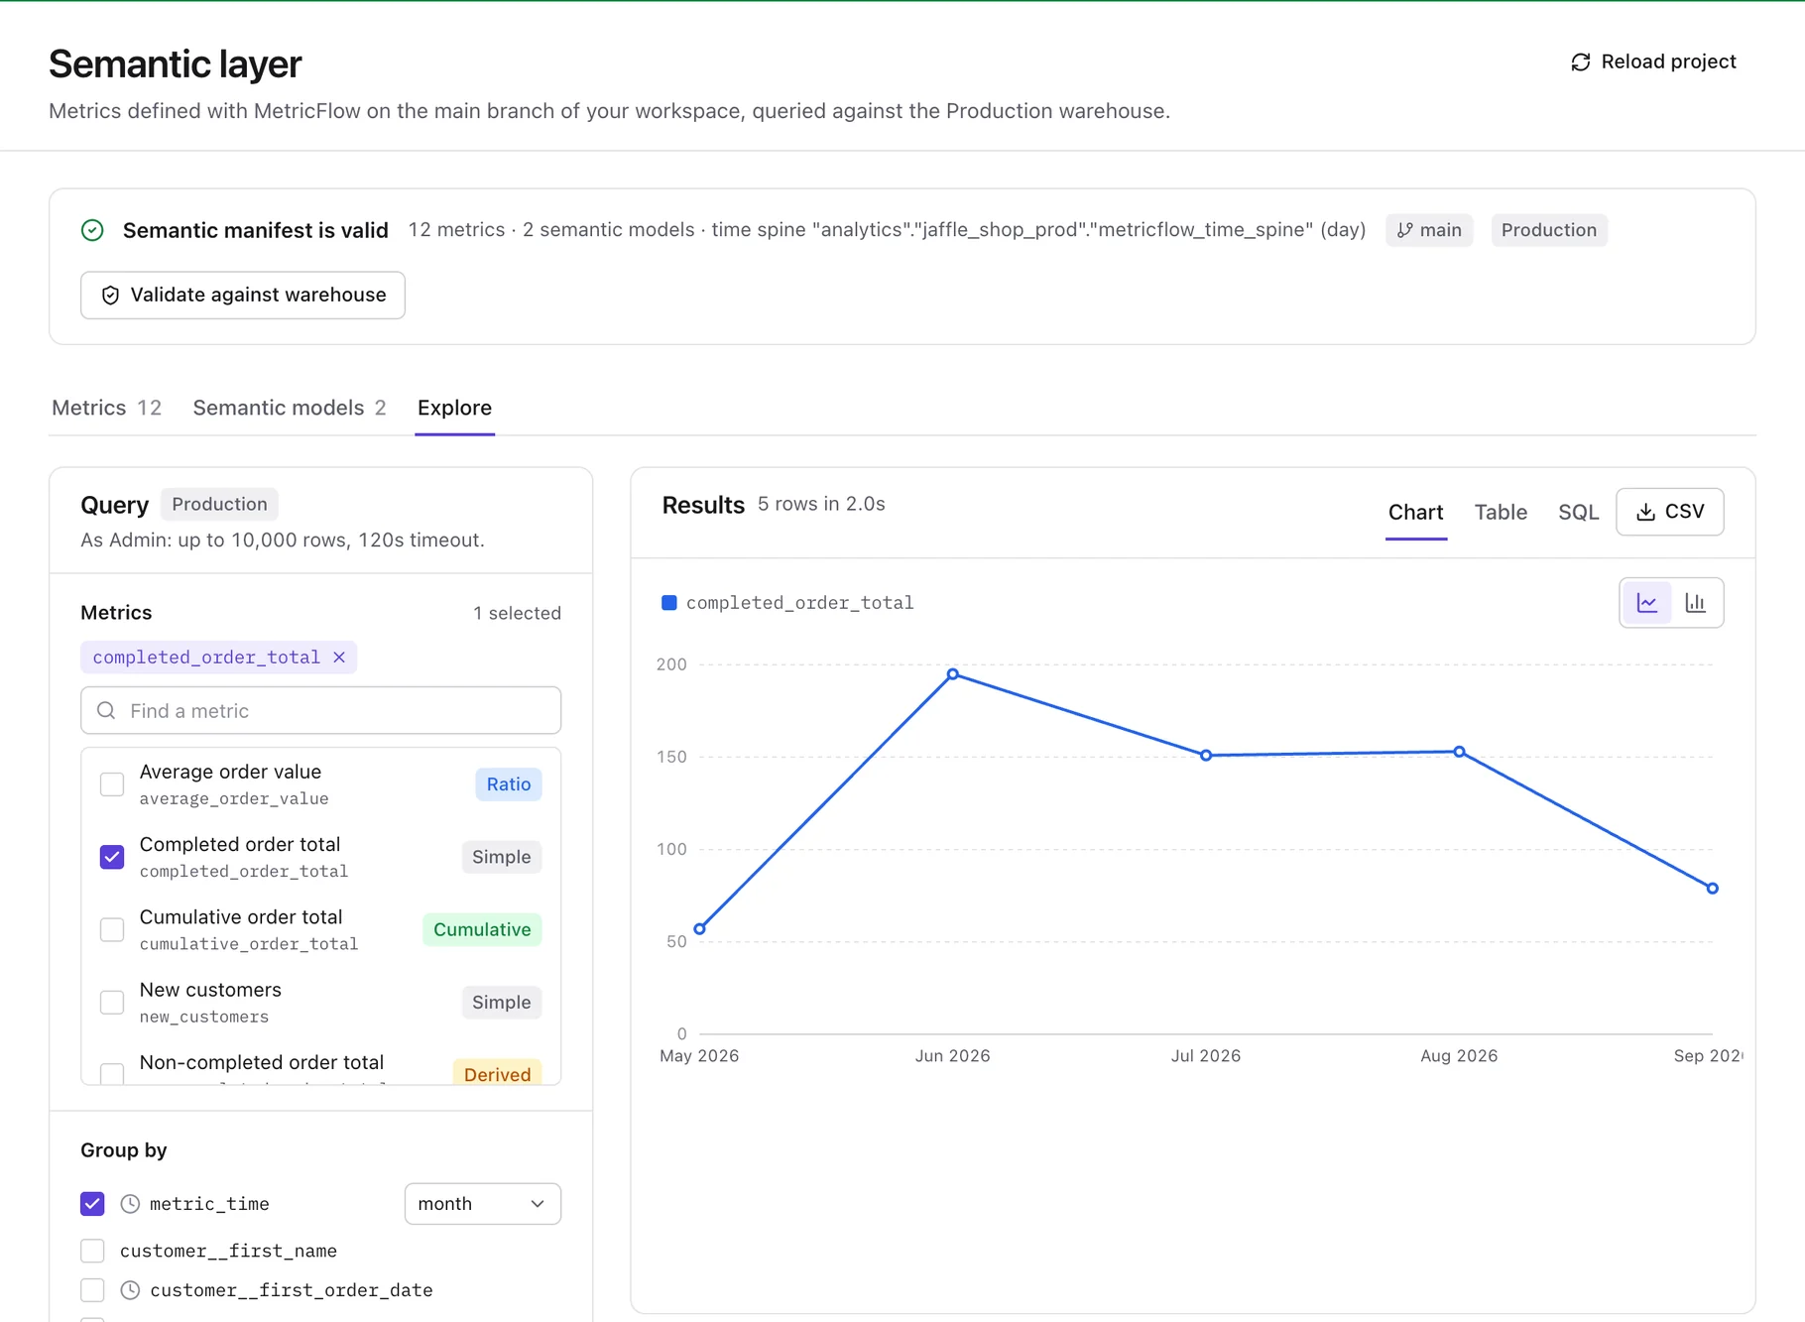Click the Derived type badge
This screenshot has width=1805, height=1322.
[x=497, y=1072]
